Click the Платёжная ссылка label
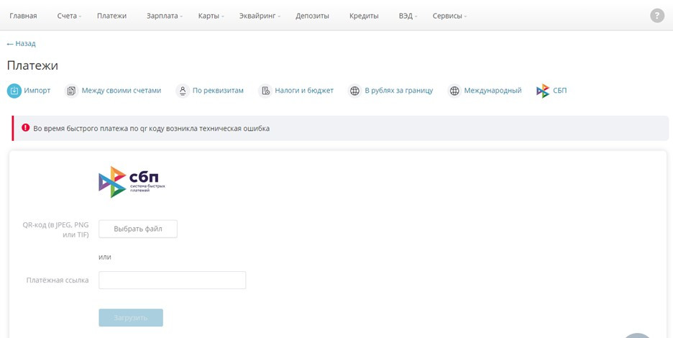The width and height of the screenshot is (673, 338). pos(58,280)
